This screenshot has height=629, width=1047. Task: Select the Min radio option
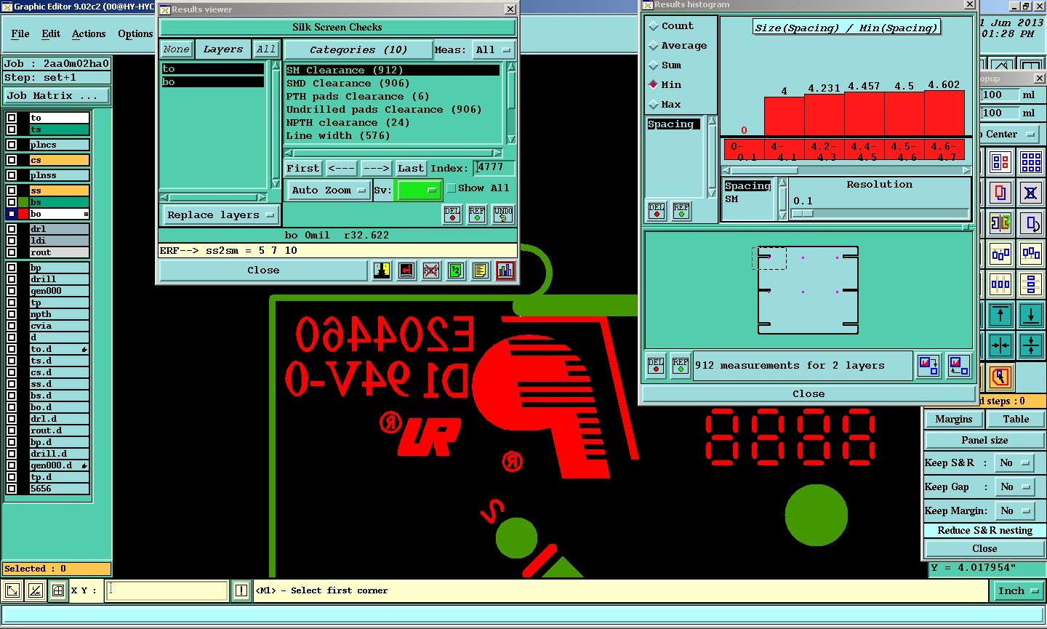tap(654, 85)
